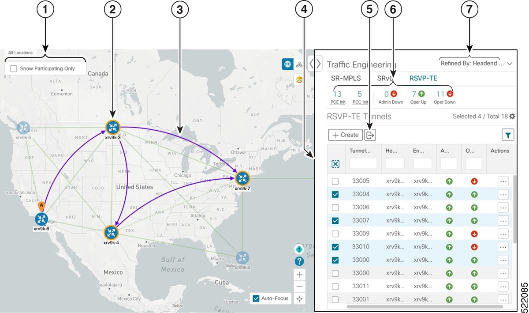529x313 pixels.
Task: Uncheck tunnel 33004's selection checkbox
Action: point(335,194)
